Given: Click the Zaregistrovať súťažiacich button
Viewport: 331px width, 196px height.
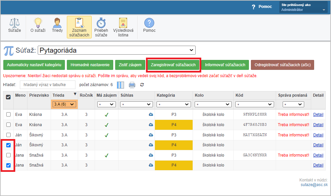Looking at the screenshot, I should (173, 65).
